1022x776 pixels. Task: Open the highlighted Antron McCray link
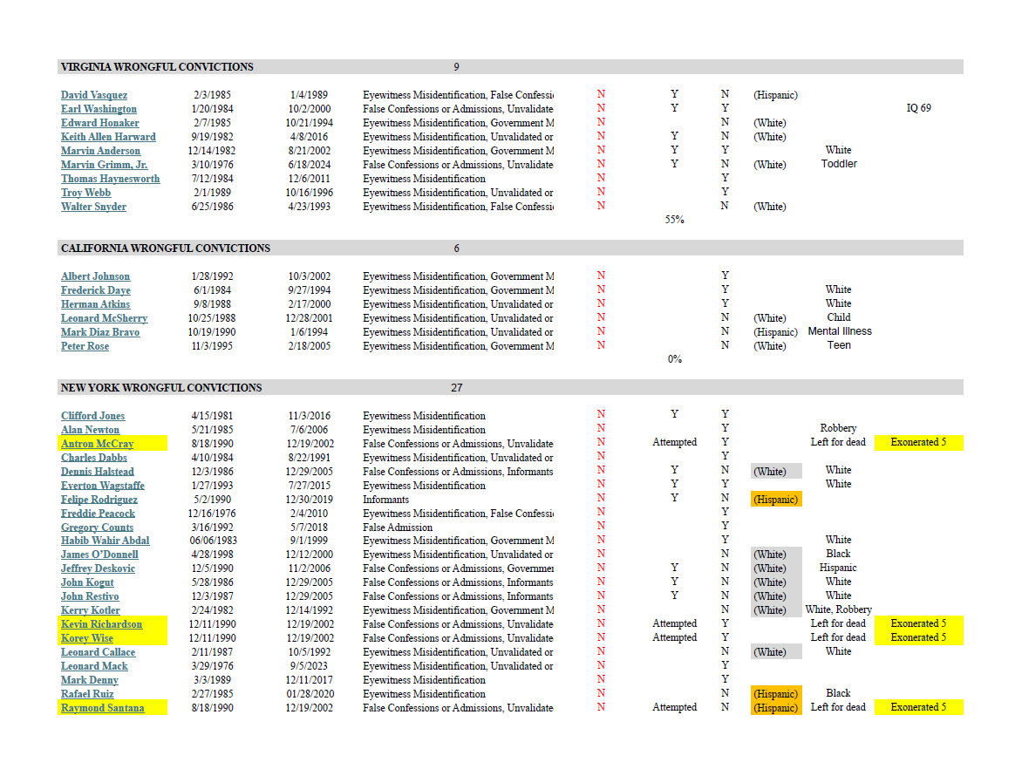coord(97,444)
